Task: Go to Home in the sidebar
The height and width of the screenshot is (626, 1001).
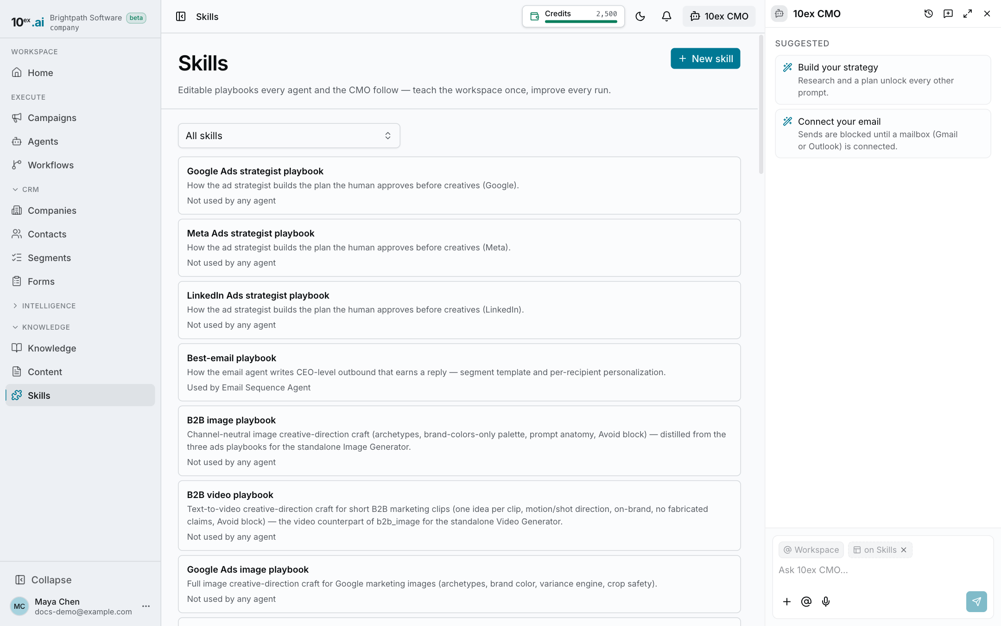Action: tap(80, 73)
